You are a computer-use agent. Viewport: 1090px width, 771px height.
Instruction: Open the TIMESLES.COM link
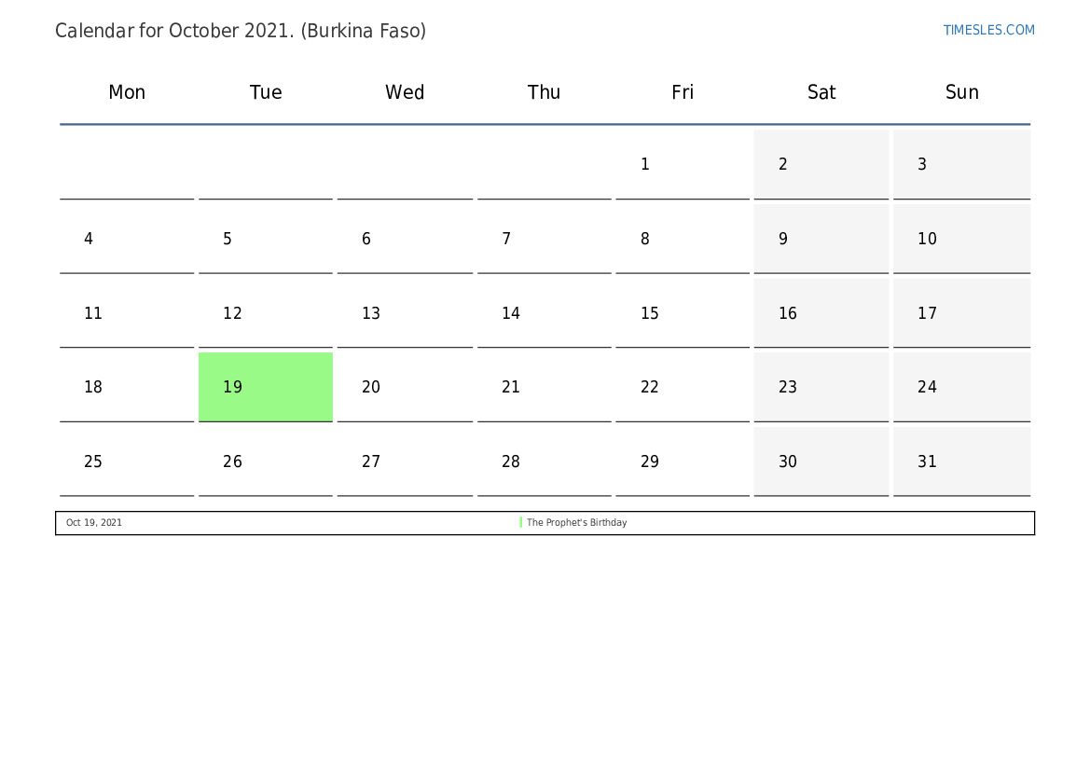point(988,30)
